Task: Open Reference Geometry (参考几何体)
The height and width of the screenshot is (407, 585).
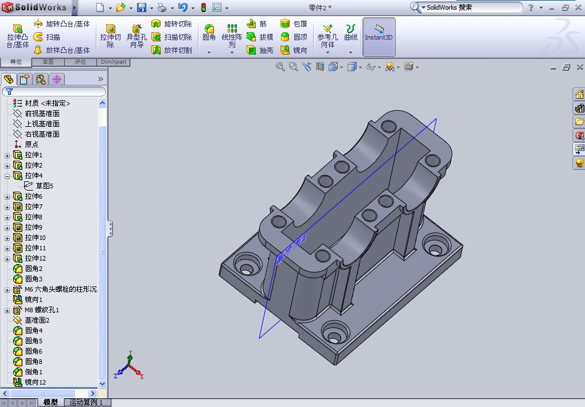Action: [x=327, y=36]
